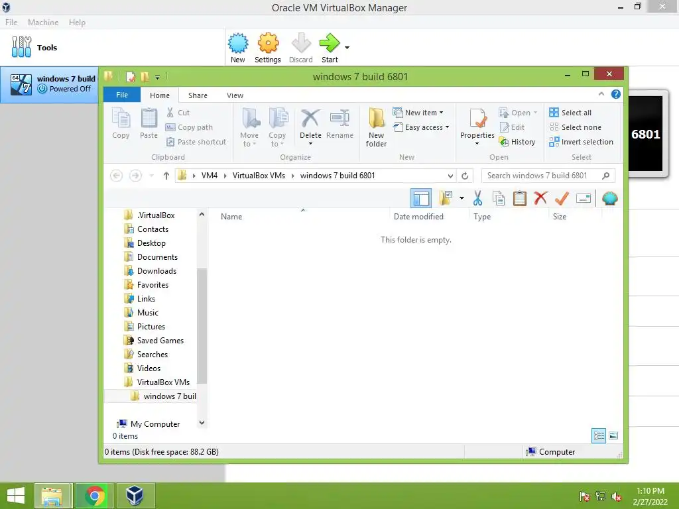Click Cut in Clipboard group

coord(178,113)
